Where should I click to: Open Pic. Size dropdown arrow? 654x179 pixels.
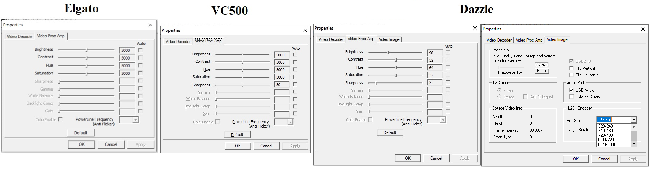point(634,119)
